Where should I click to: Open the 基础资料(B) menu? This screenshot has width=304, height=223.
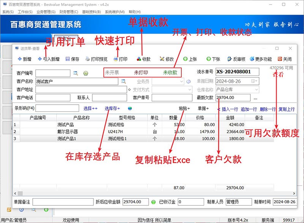point(91,12)
